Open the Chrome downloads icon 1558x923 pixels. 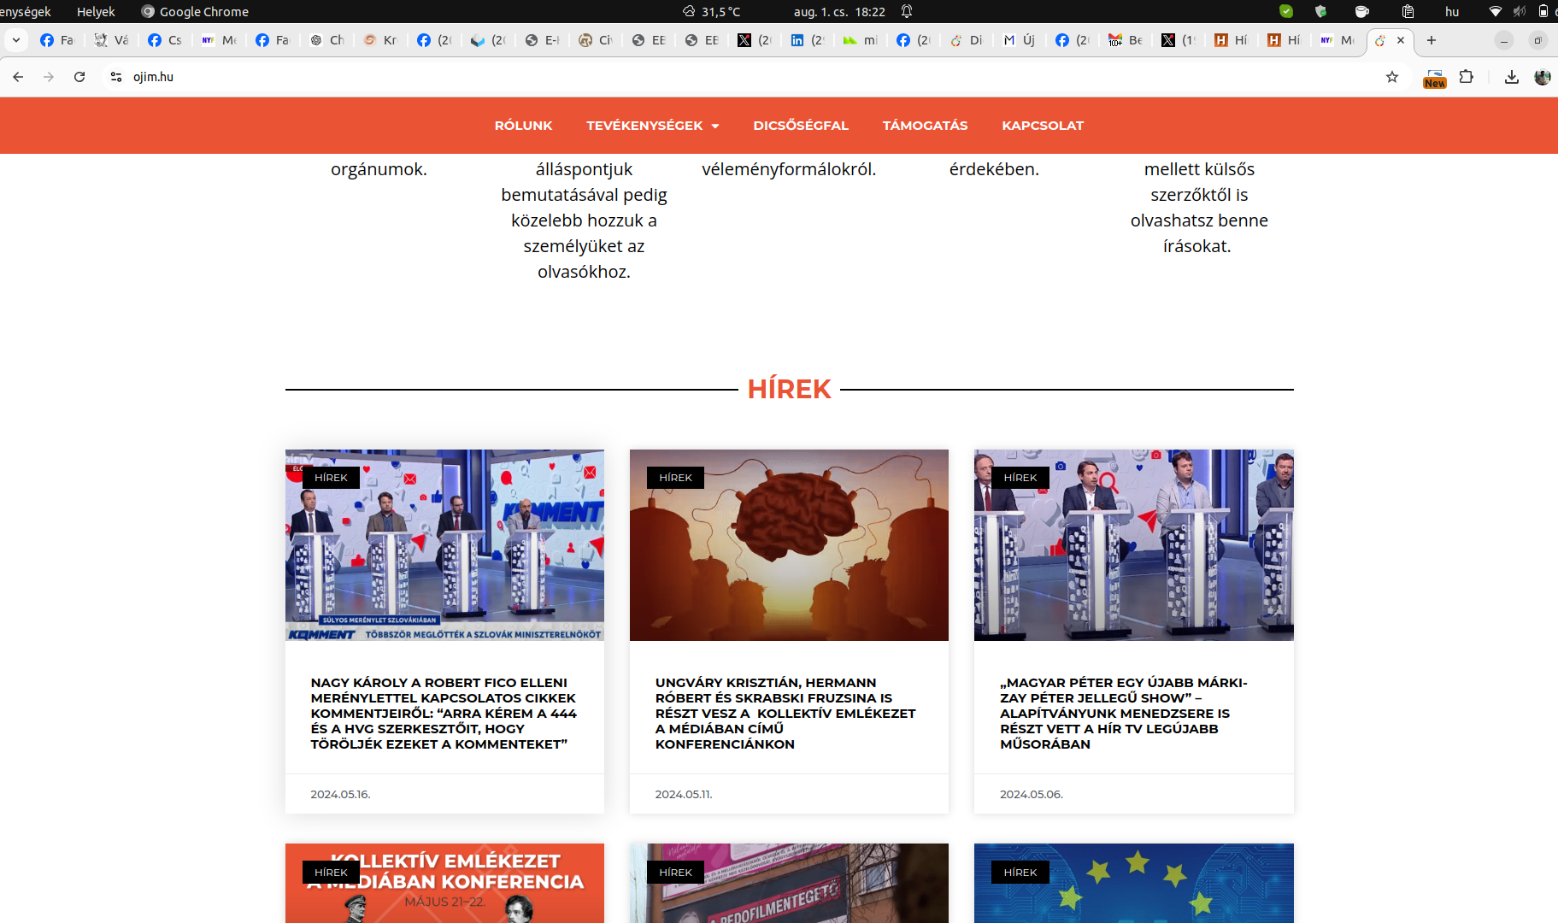(x=1512, y=77)
